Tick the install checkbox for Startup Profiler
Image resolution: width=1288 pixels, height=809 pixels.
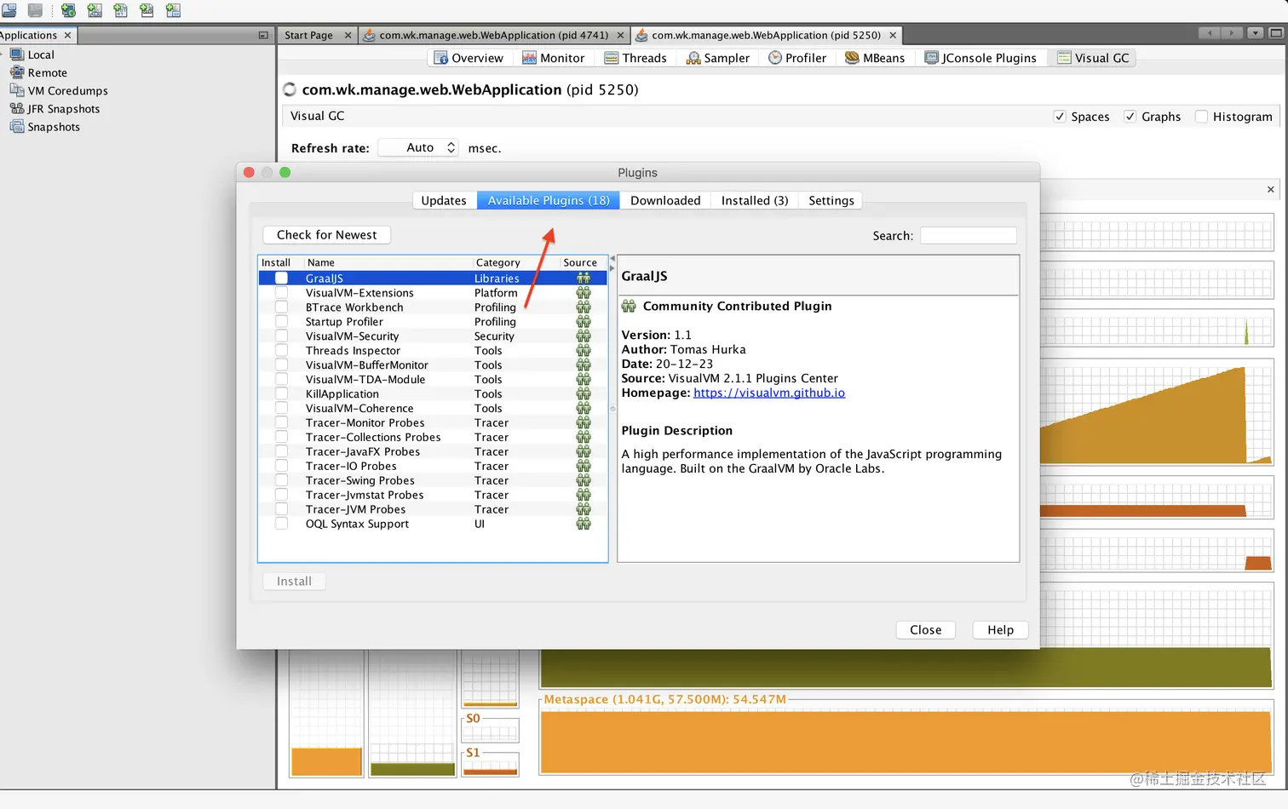click(x=281, y=321)
